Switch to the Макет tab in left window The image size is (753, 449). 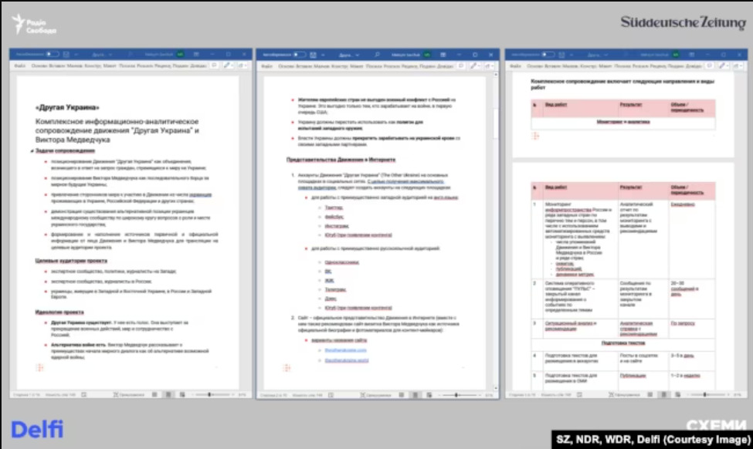tap(110, 66)
